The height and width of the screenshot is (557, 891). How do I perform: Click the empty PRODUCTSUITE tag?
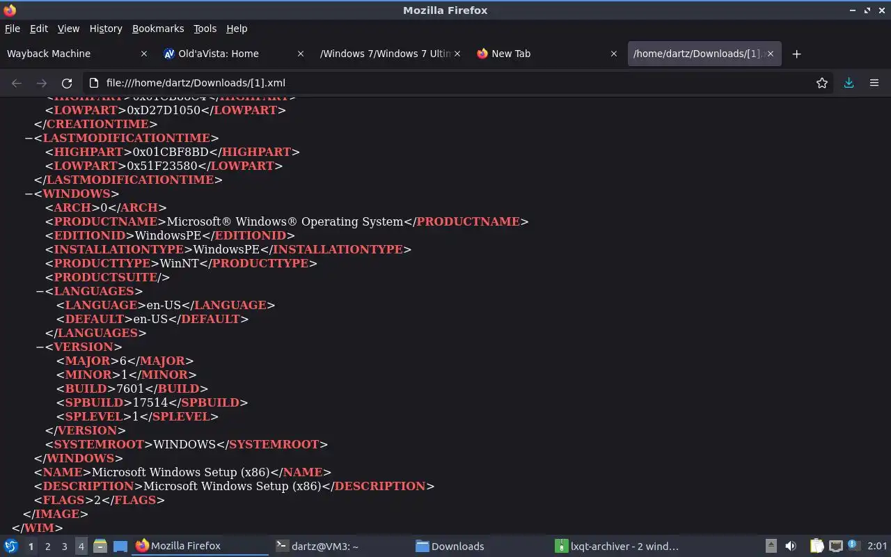(x=107, y=277)
